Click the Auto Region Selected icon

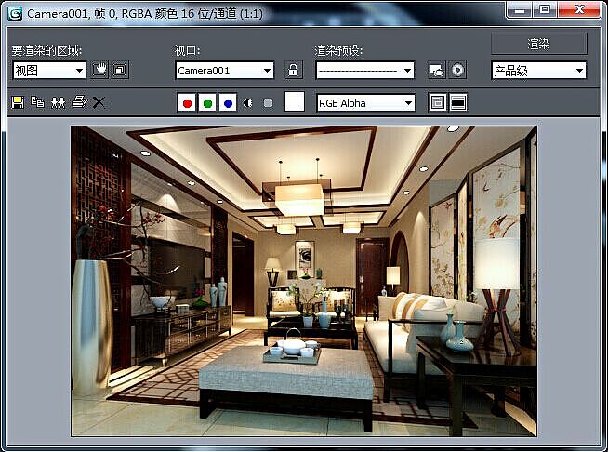[120, 71]
